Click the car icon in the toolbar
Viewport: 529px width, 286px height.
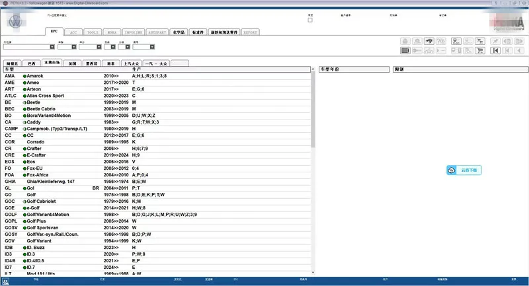click(x=429, y=41)
